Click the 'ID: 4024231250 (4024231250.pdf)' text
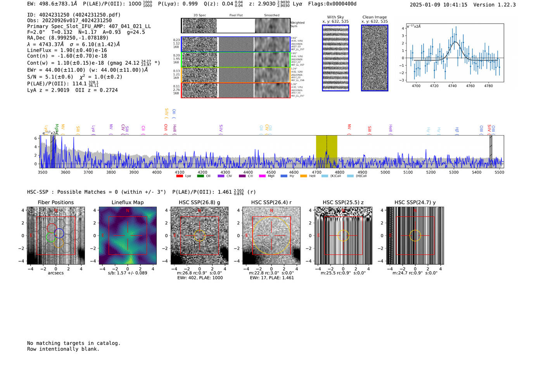The image size is (543, 370). pyautogui.click(x=74, y=15)
